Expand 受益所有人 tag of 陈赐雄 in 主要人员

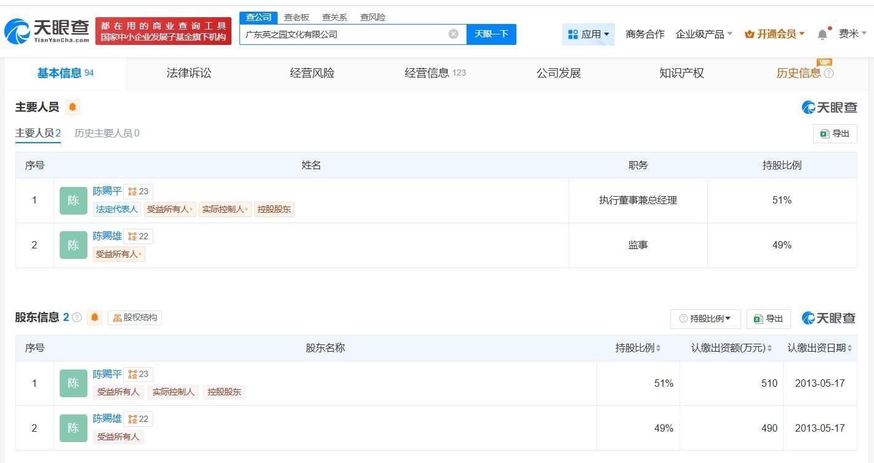point(119,254)
